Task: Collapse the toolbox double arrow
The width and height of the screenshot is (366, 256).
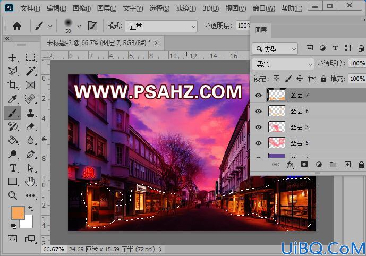Action: pos(7,38)
